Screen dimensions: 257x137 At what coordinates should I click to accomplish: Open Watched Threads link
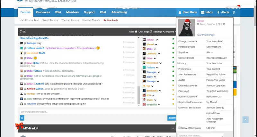click(x=91, y=20)
